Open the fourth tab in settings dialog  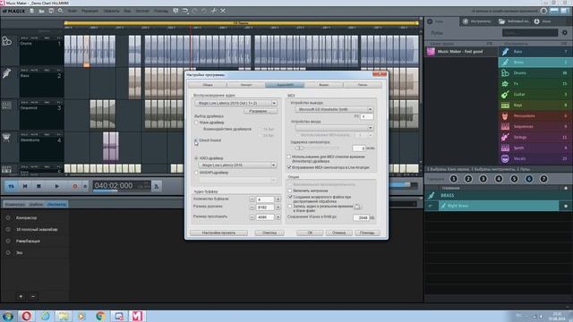tap(323, 85)
